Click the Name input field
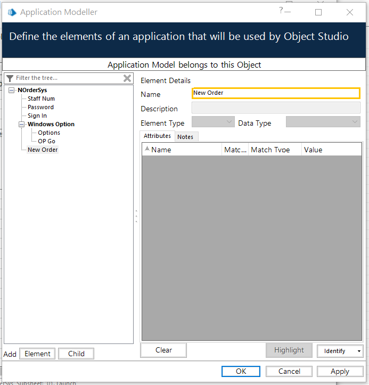 [x=276, y=93]
